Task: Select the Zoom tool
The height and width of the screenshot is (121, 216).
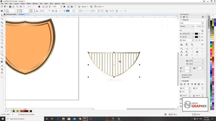Action: tap(2, 26)
